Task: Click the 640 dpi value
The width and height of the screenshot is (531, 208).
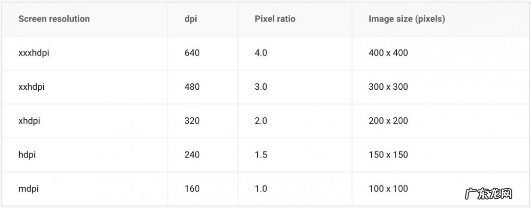Action: (192, 53)
